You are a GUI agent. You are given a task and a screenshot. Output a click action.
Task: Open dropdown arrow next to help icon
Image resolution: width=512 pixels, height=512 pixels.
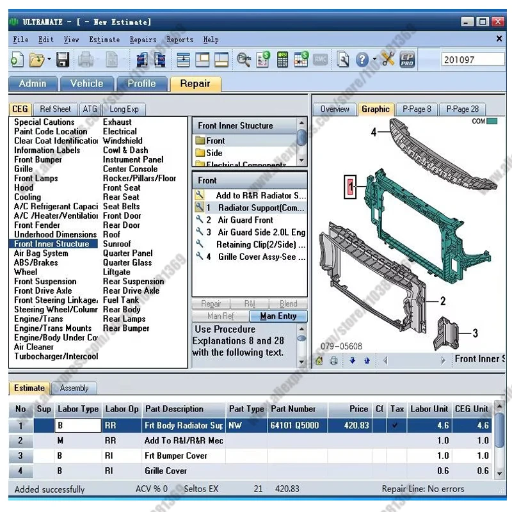pyautogui.click(x=374, y=60)
